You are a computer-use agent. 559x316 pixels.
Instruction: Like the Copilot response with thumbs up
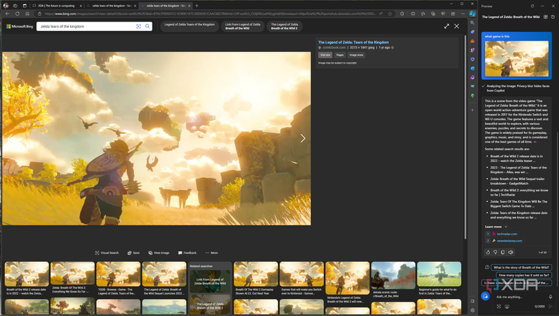coord(488,252)
